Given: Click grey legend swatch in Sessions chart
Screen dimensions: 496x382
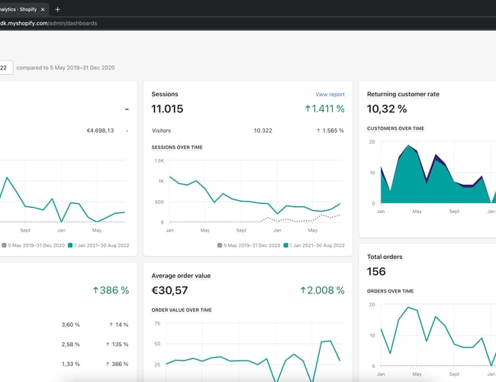Looking at the screenshot, I should click(220, 245).
